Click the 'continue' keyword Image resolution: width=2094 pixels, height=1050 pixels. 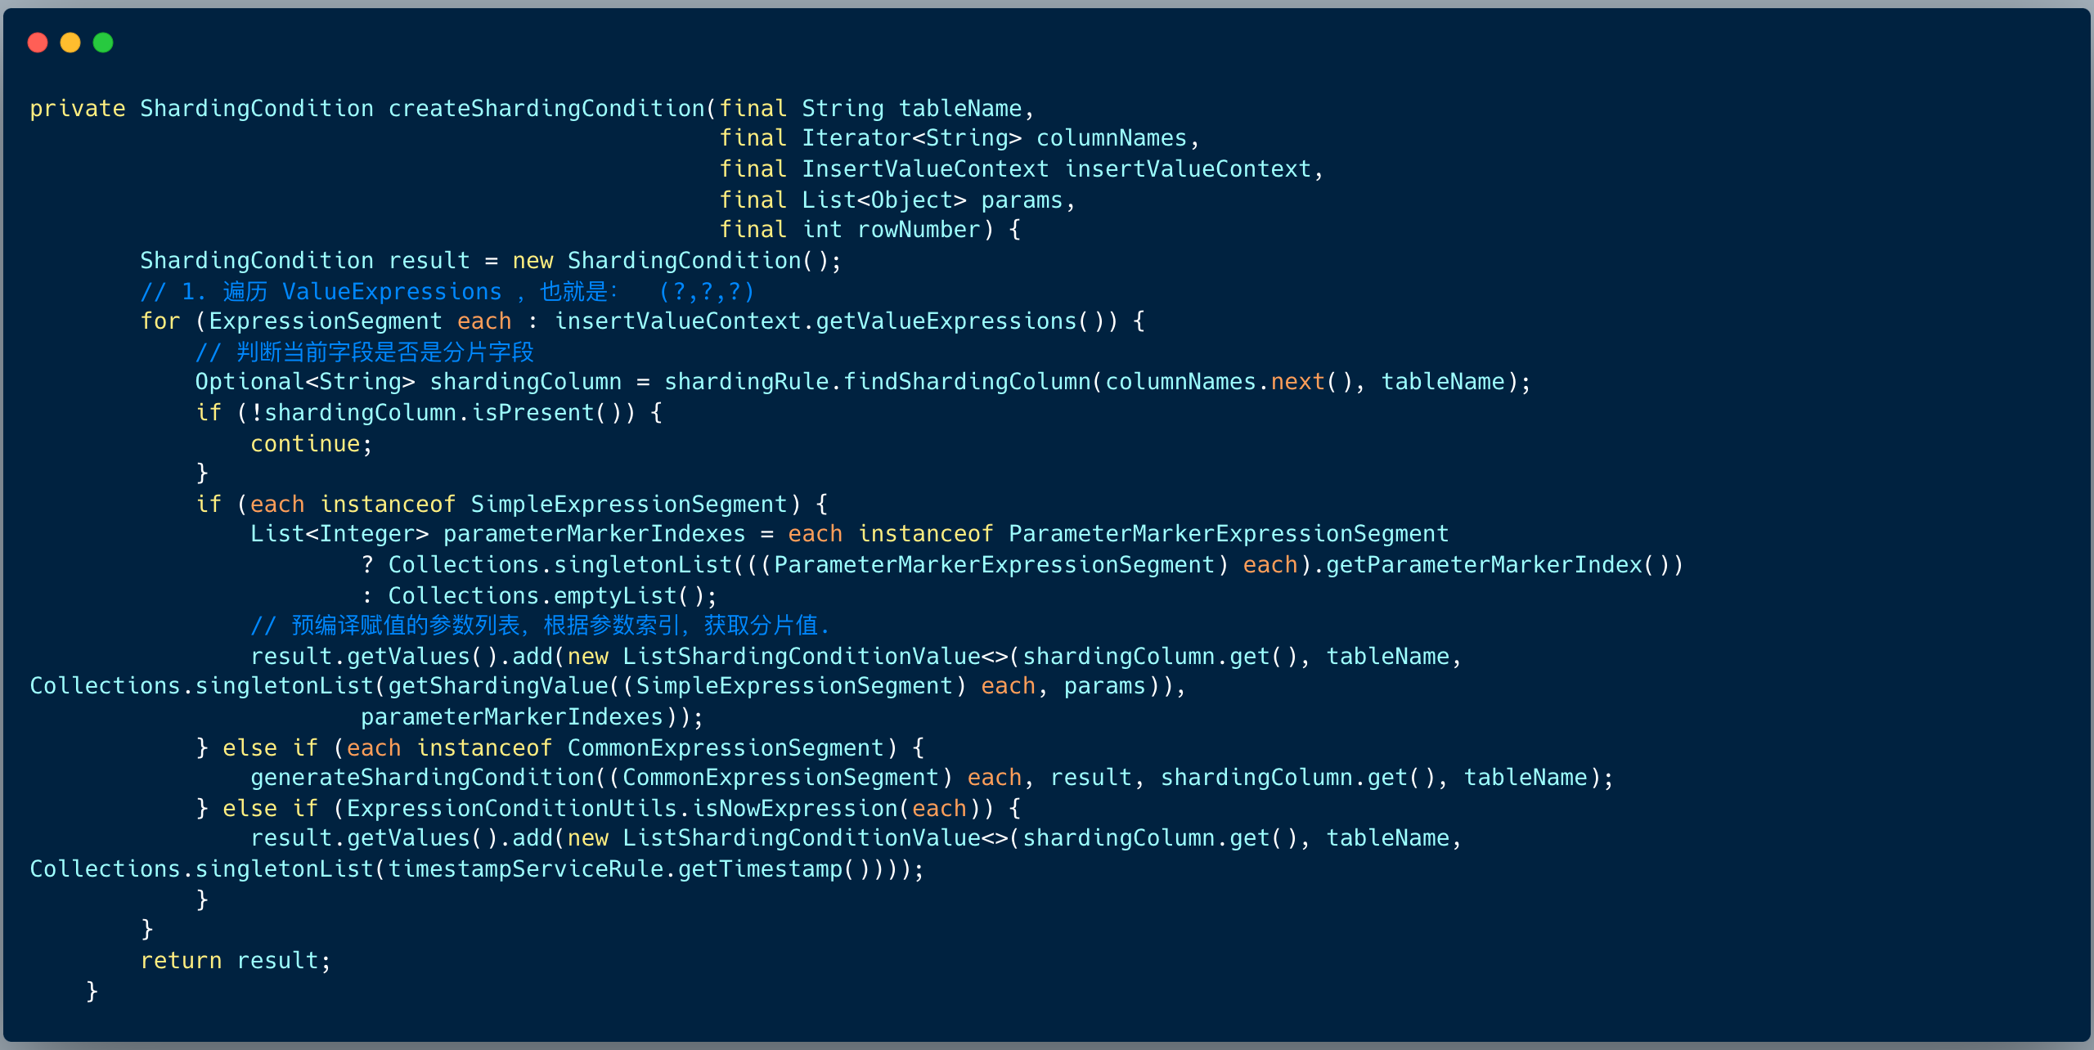point(305,444)
